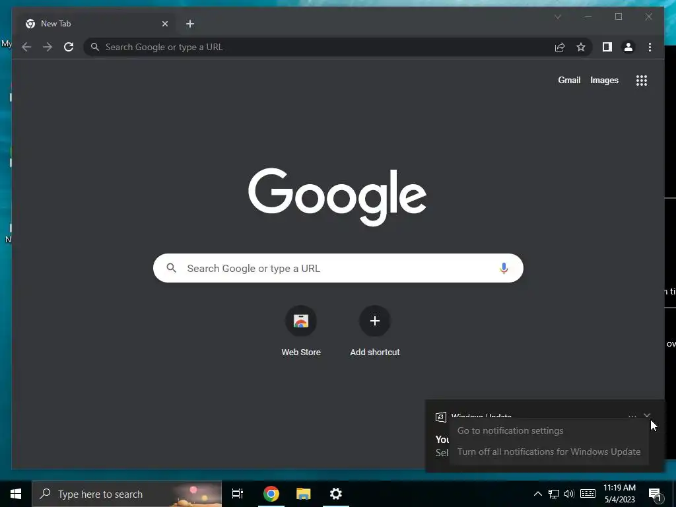Image resolution: width=676 pixels, height=507 pixels.
Task: Select the New Tab tab
Action: click(96, 24)
